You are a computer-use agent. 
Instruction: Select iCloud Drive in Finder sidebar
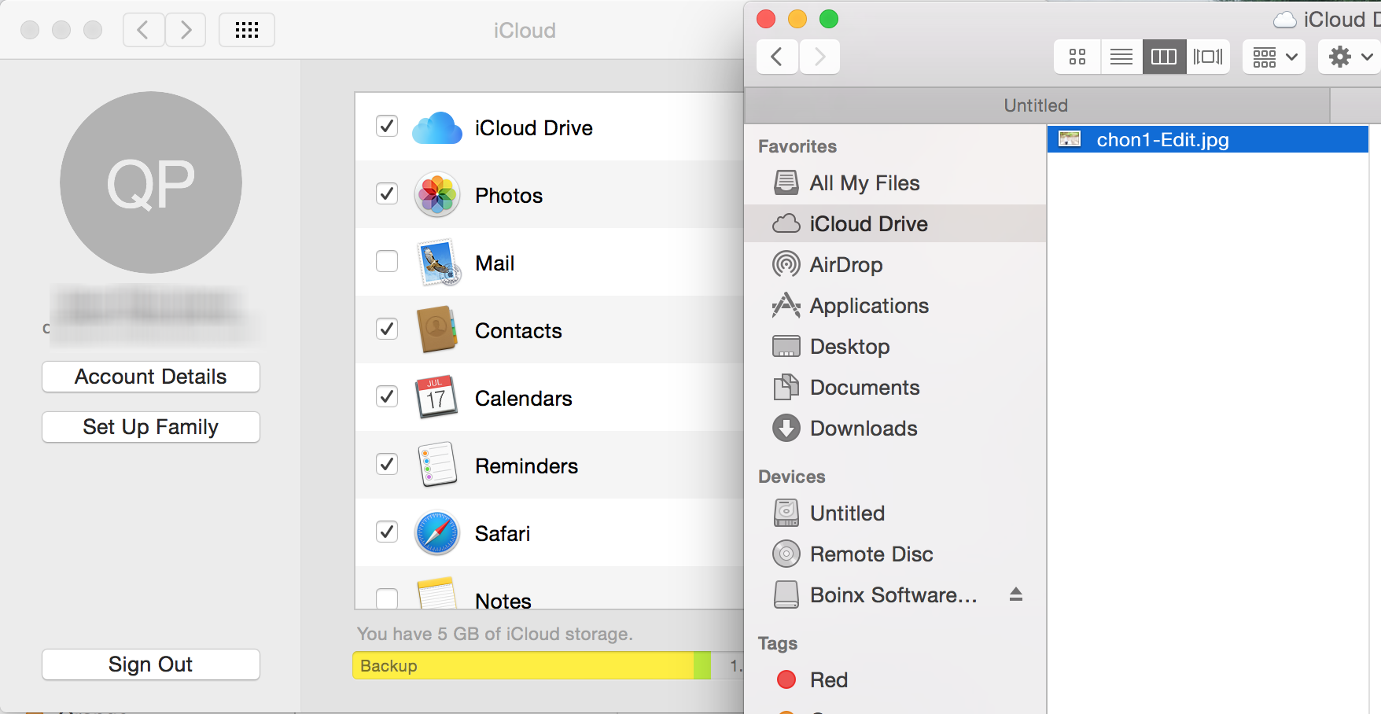click(895, 224)
